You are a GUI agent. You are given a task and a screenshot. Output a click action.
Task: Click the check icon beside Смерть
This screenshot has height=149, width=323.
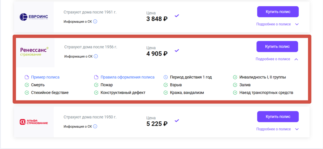27,85
